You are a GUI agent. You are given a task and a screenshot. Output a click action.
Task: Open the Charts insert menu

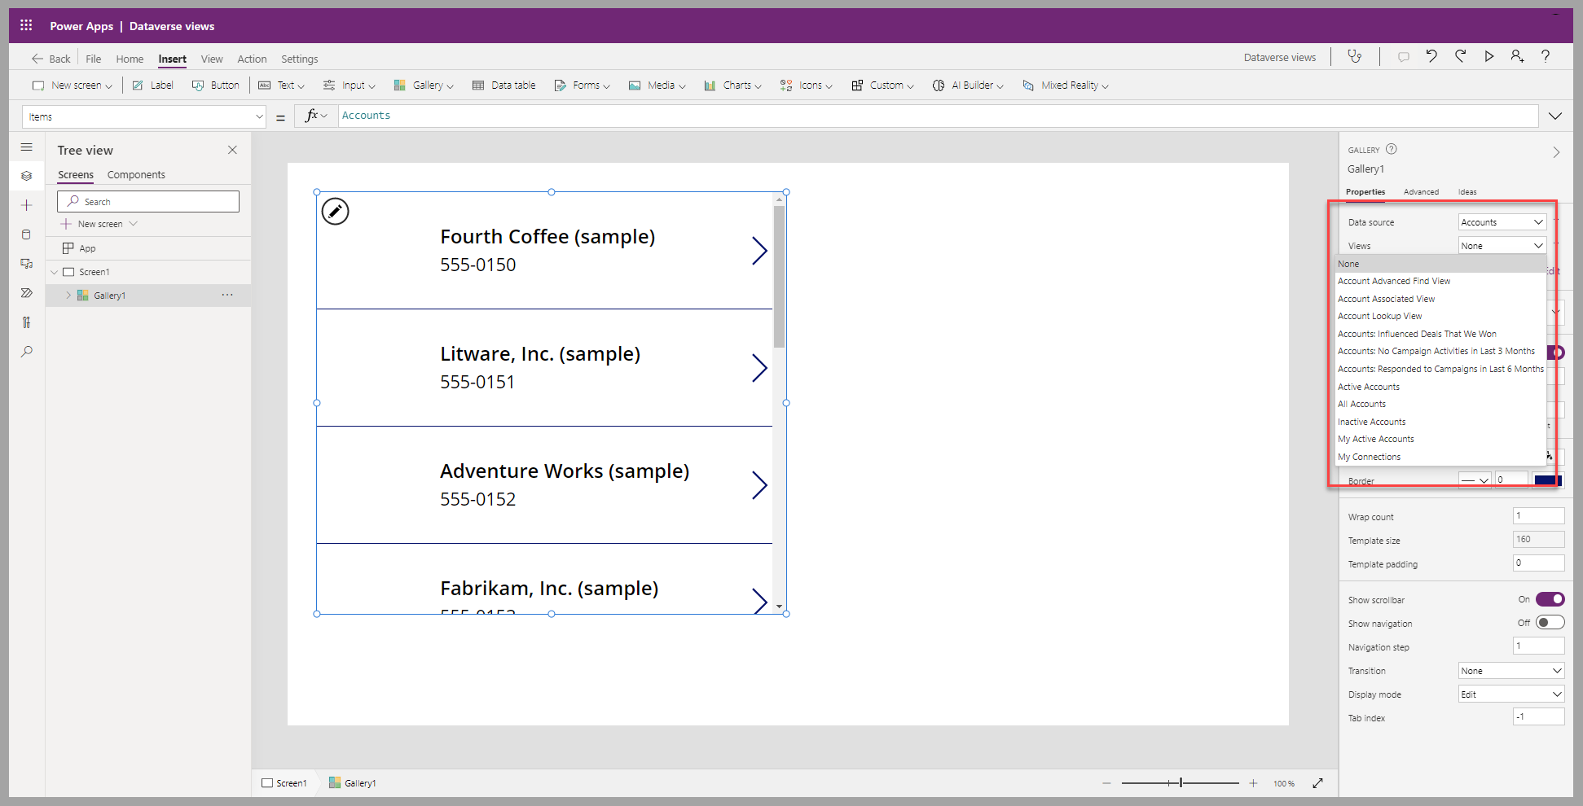point(732,85)
